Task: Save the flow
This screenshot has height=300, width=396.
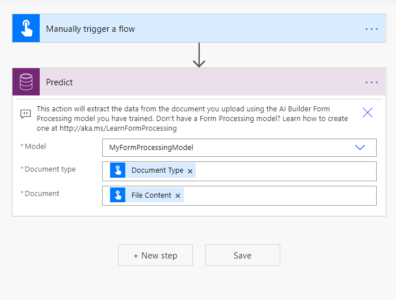Action: pos(242,255)
